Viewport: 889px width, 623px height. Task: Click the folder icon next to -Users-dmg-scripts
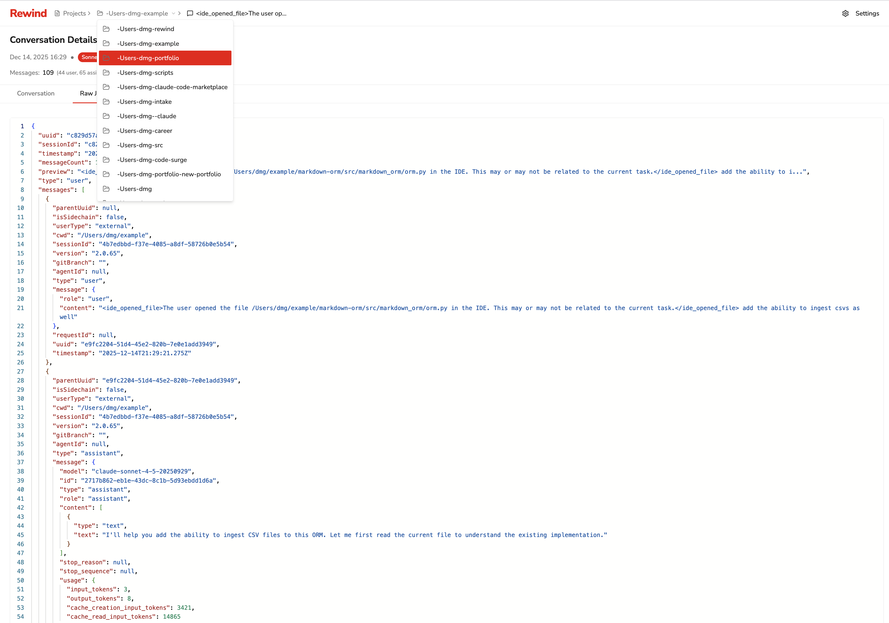click(x=106, y=72)
